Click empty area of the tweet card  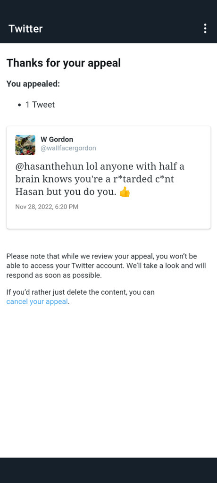click(154, 216)
